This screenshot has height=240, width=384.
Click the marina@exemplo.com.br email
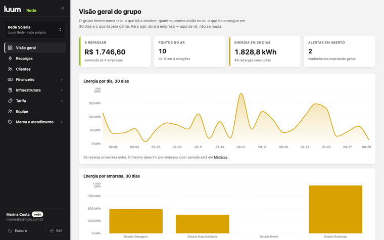tap(25, 219)
